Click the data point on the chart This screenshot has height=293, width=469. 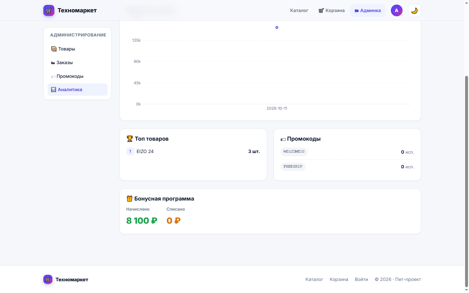(277, 27)
